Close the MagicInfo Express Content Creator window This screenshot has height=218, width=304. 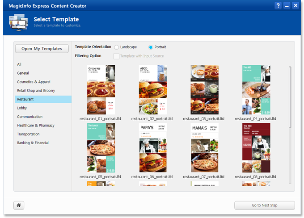point(296,5)
